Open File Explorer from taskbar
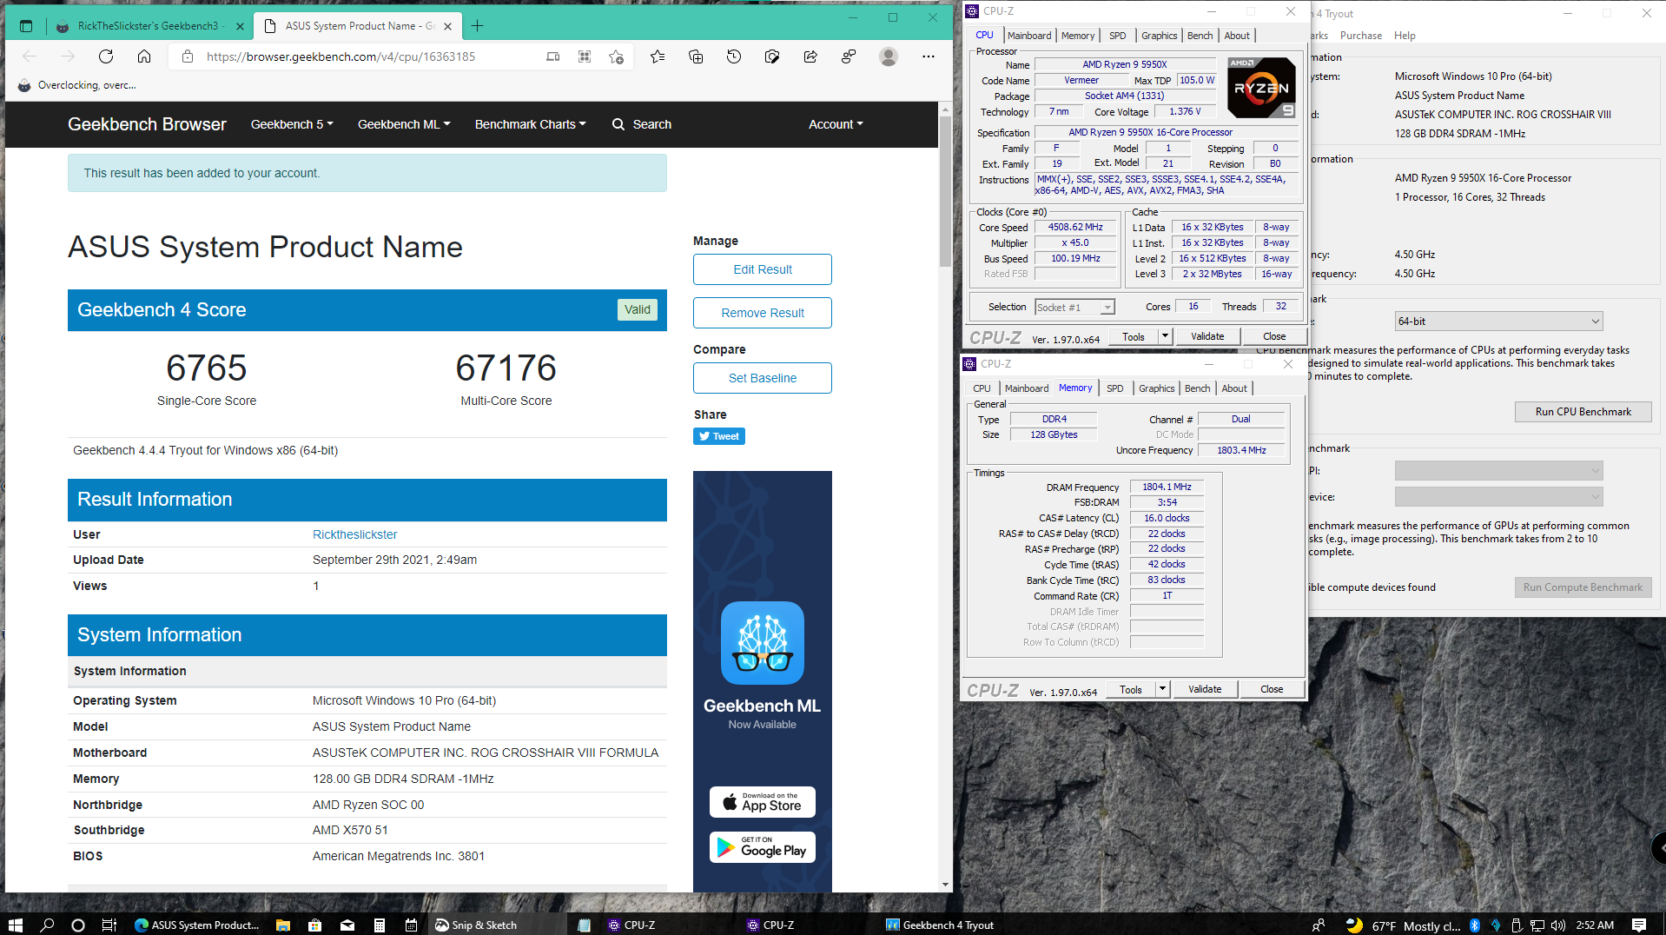This screenshot has width=1666, height=935. pyautogui.click(x=282, y=925)
